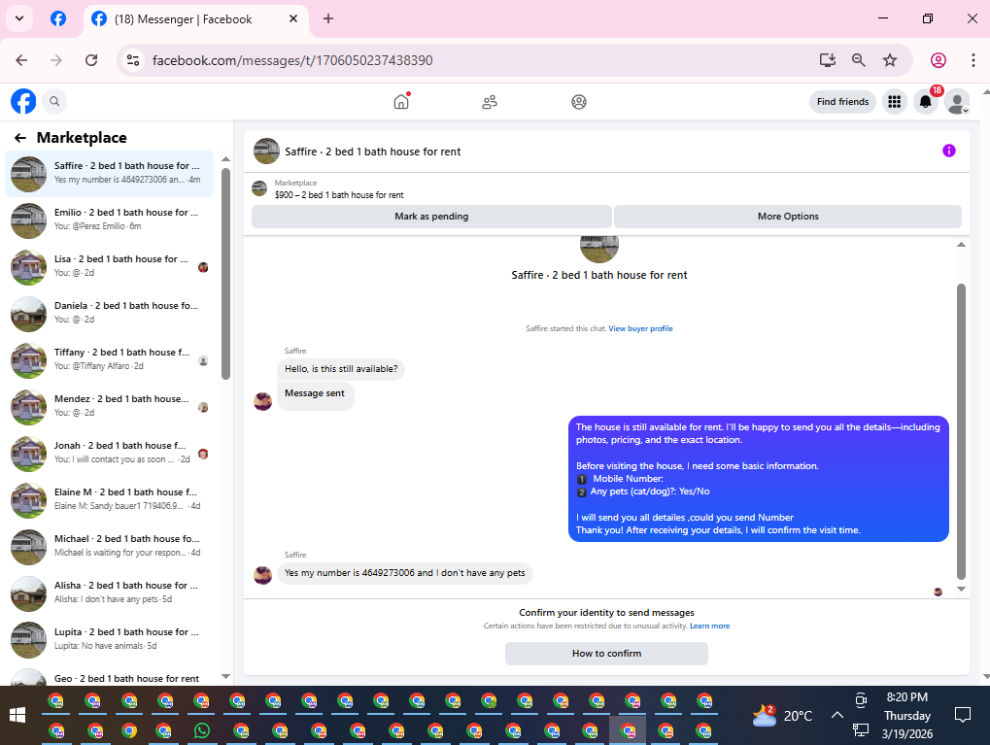This screenshot has height=745, width=990.
Task: Click chat messages scroll up arrow
Action: click(961, 245)
